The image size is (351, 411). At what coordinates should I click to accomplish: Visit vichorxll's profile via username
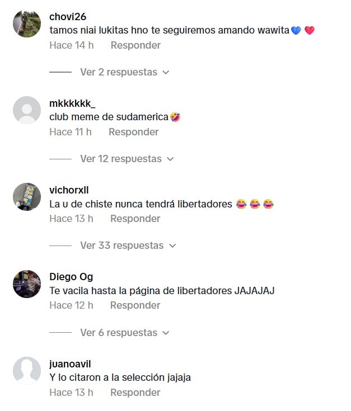(69, 190)
